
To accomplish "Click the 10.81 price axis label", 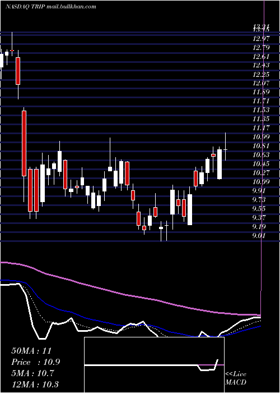I will coord(262,146).
